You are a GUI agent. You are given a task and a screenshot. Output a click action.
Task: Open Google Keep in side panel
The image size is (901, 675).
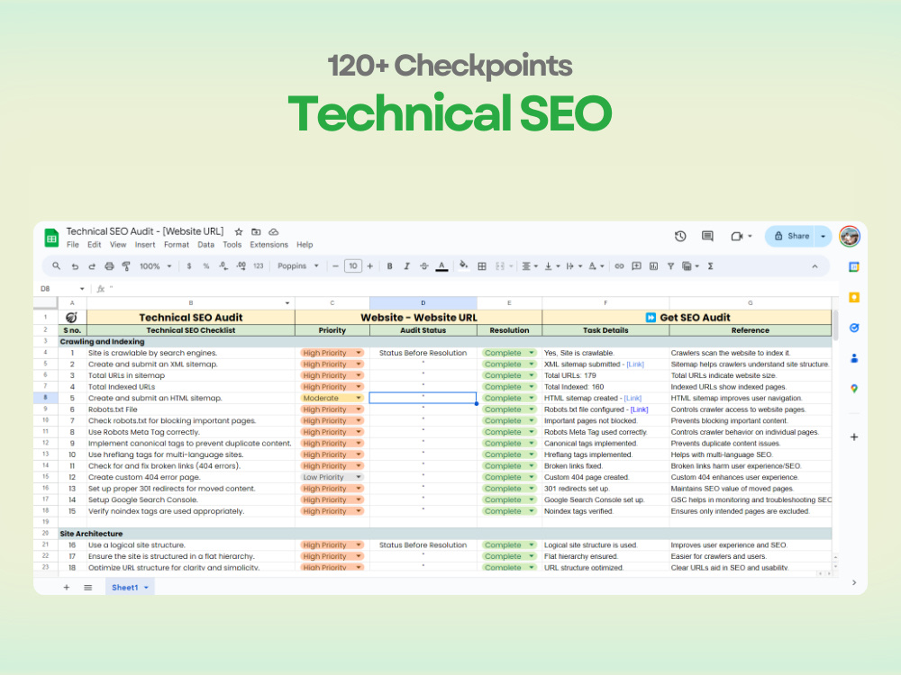coord(854,297)
